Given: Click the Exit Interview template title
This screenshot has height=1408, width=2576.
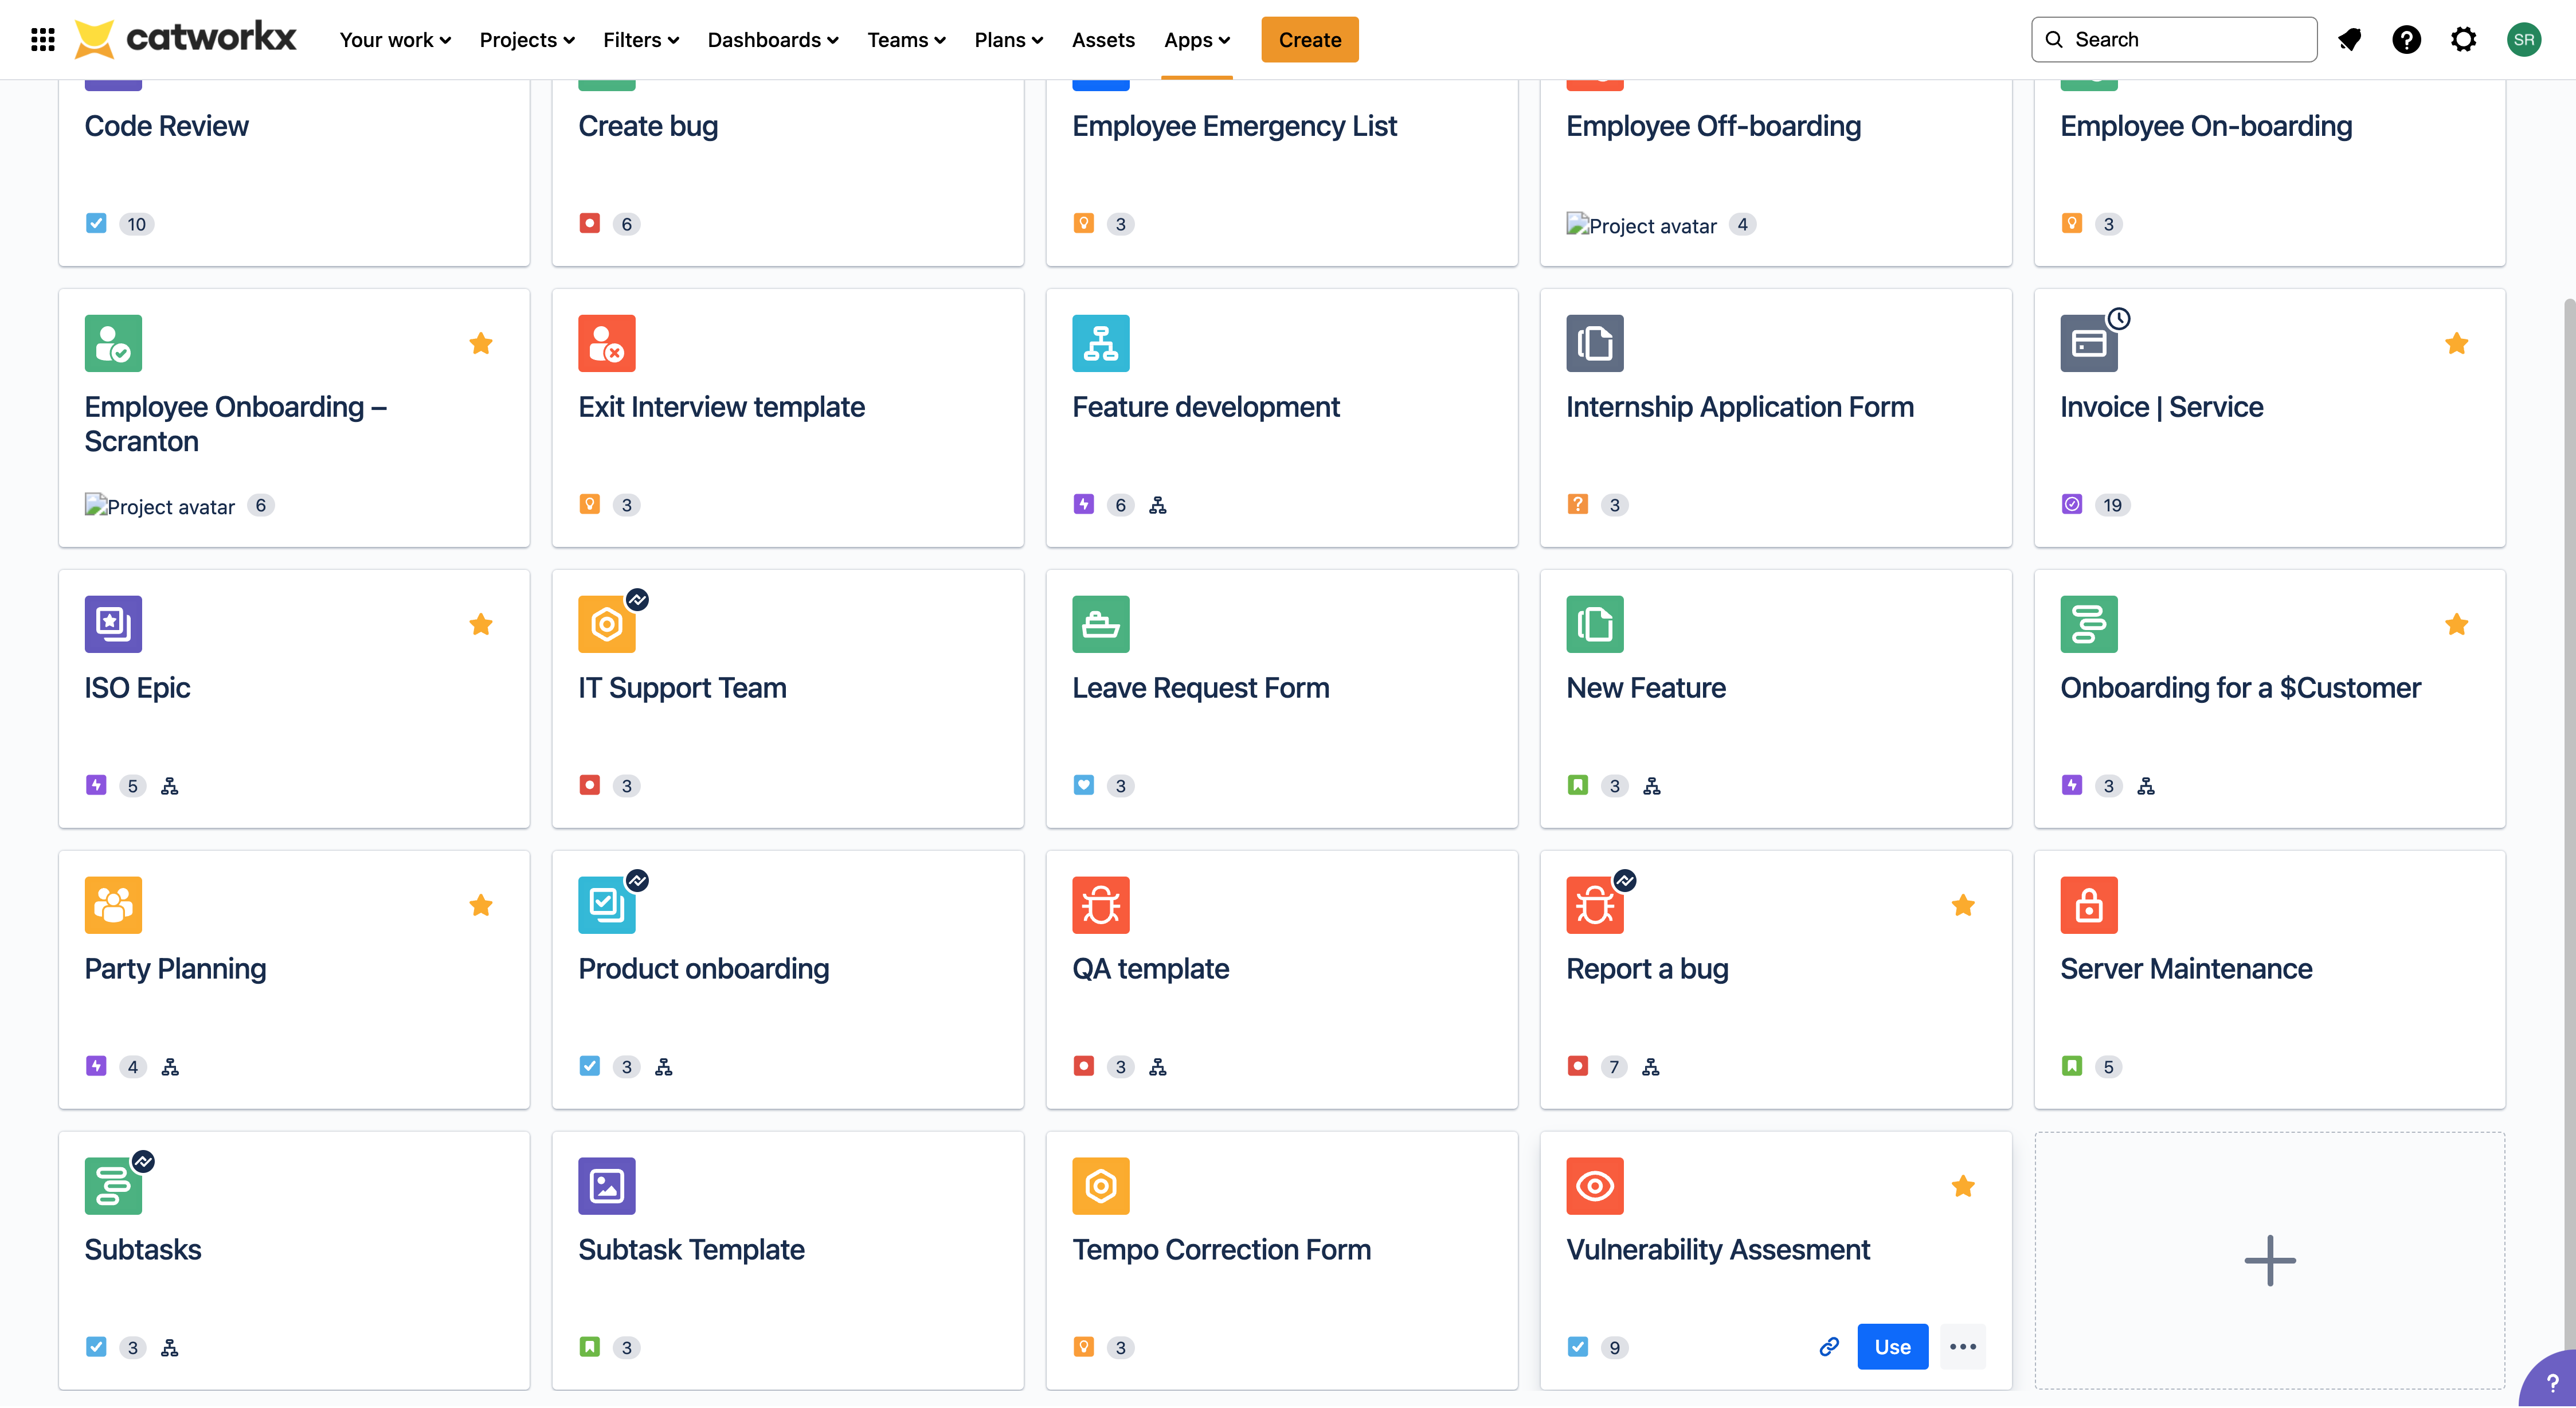Looking at the screenshot, I should (721, 407).
